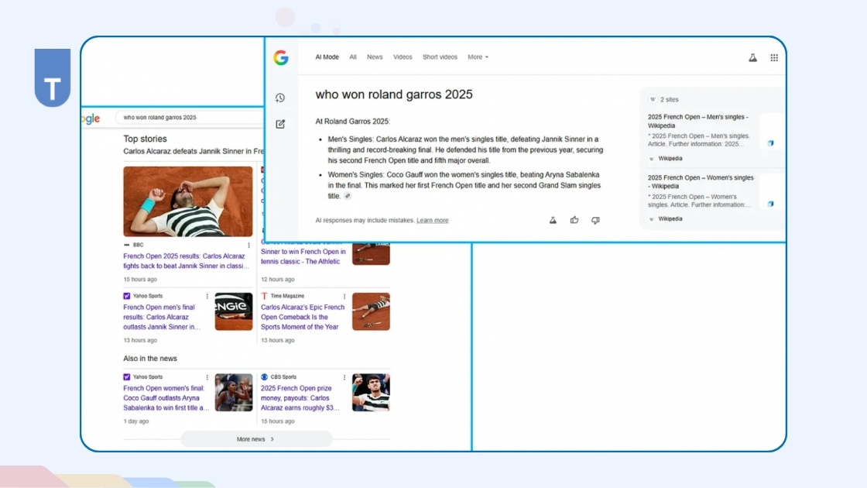This screenshot has width=867, height=488.
Task: Switch to the News tab
Action: tap(375, 57)
